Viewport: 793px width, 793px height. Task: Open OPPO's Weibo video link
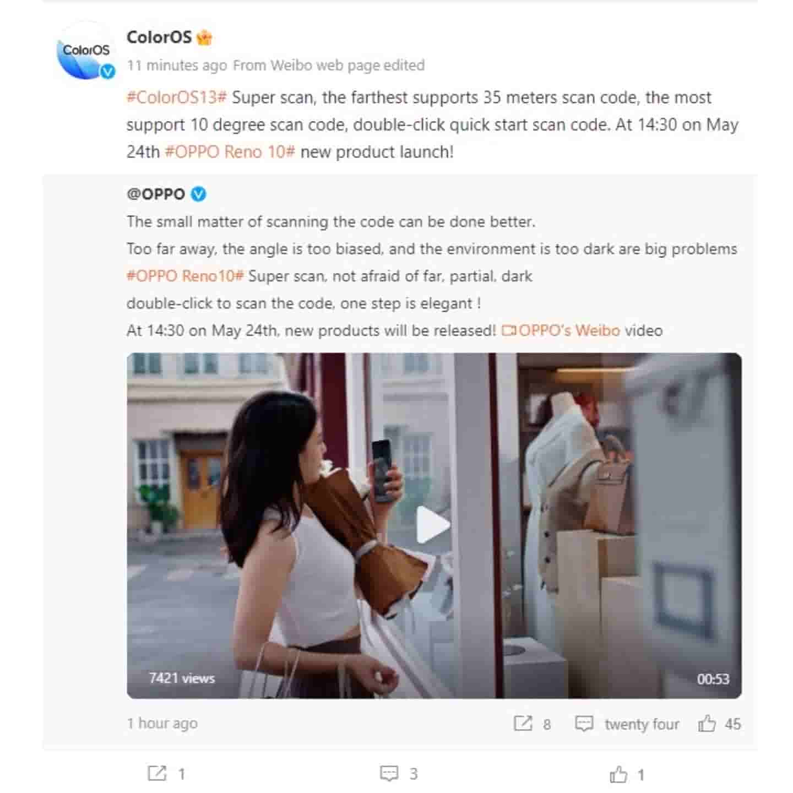(561, 330)
